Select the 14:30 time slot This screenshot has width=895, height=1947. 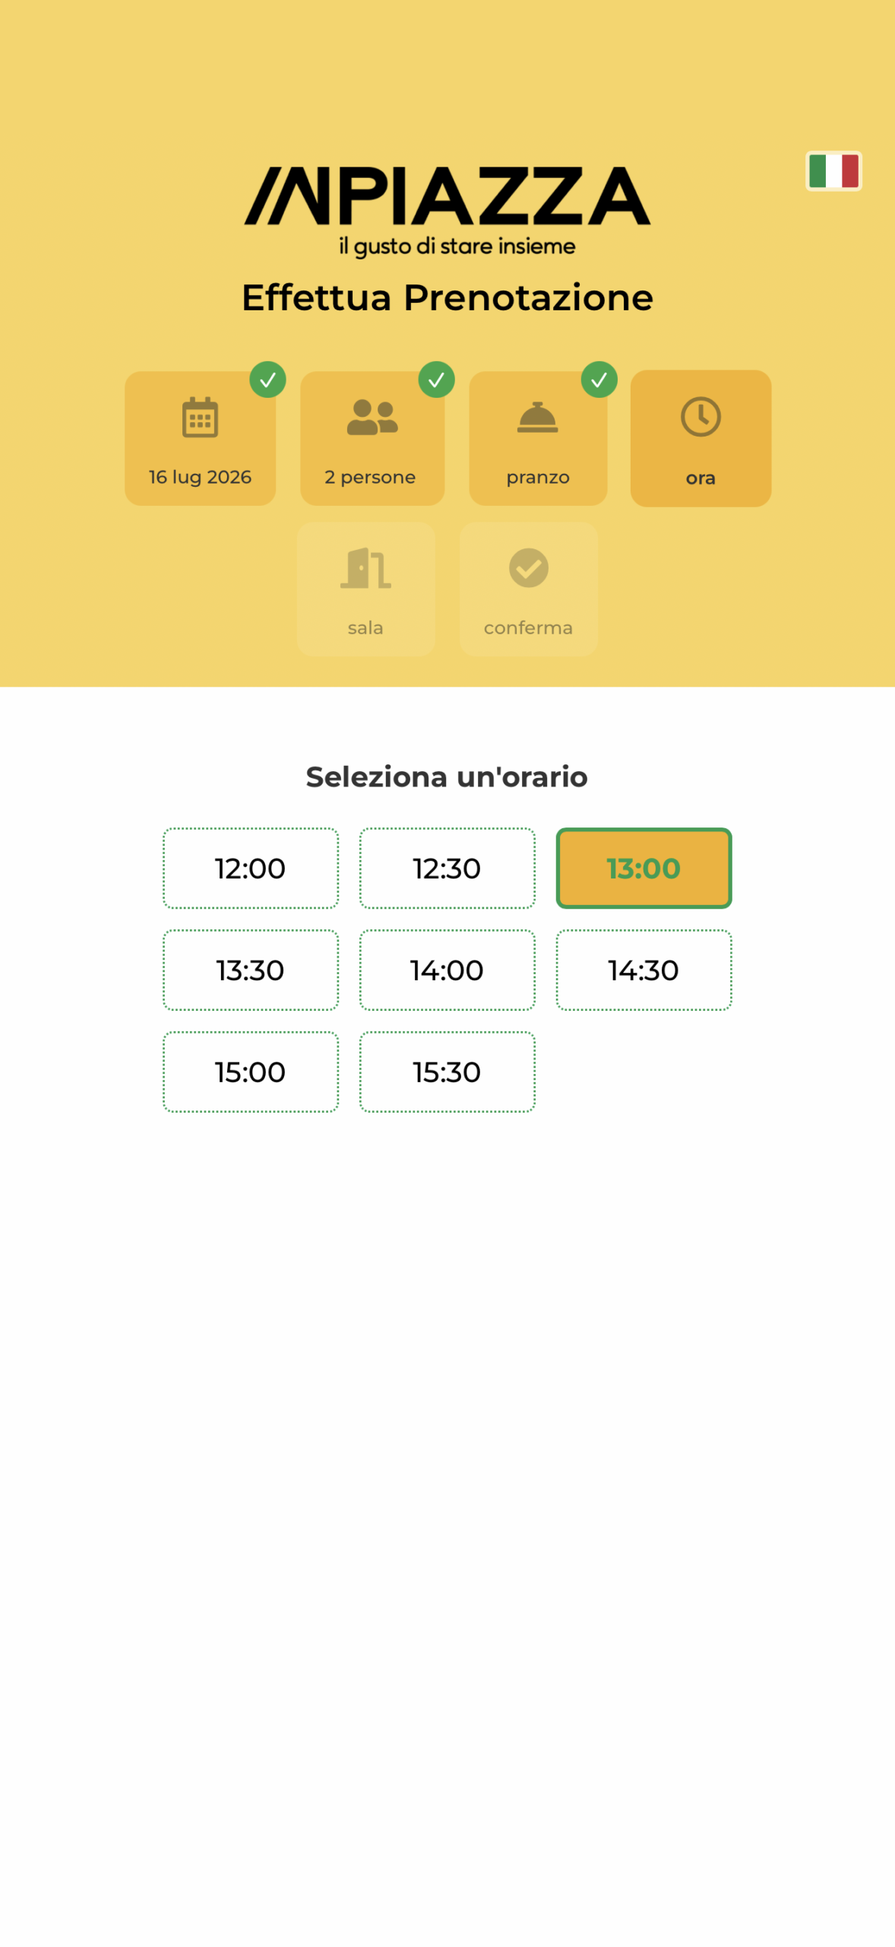644,970
